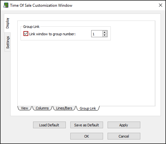Click the Group Link group box title
The height and width of the screenshot is (144, 166).
tap(31, 27)
